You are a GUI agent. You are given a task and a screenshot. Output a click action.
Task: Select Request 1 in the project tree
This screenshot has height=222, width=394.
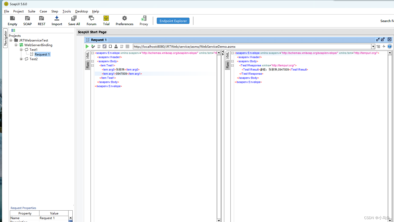coord(42,54)
